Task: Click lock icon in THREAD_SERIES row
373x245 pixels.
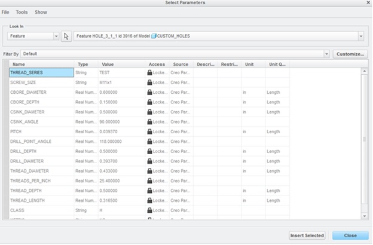Action: pos(149,72)
